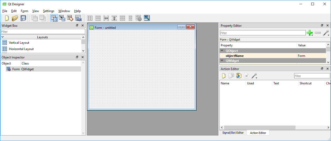Click the Break Layout toolbar icon

pos(139,18)
